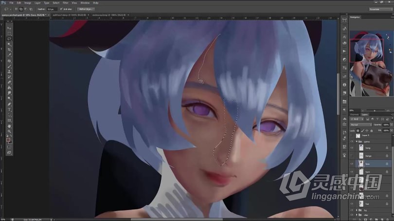Select the Horizontal Type tool
The image size is (394, 221).
coord(9,110)
